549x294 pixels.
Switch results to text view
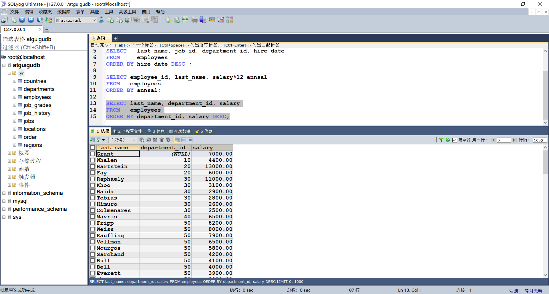click(x=190, y=140)
